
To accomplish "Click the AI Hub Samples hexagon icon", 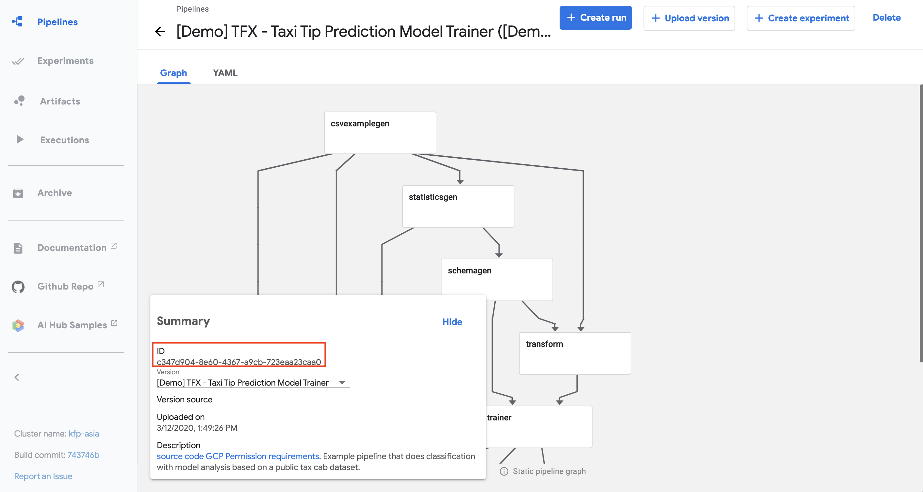I will pos(18,325).
